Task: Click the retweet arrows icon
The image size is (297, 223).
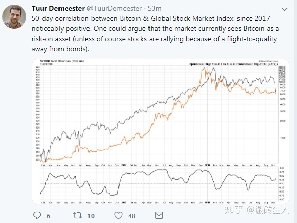Action: pos(78,215)
